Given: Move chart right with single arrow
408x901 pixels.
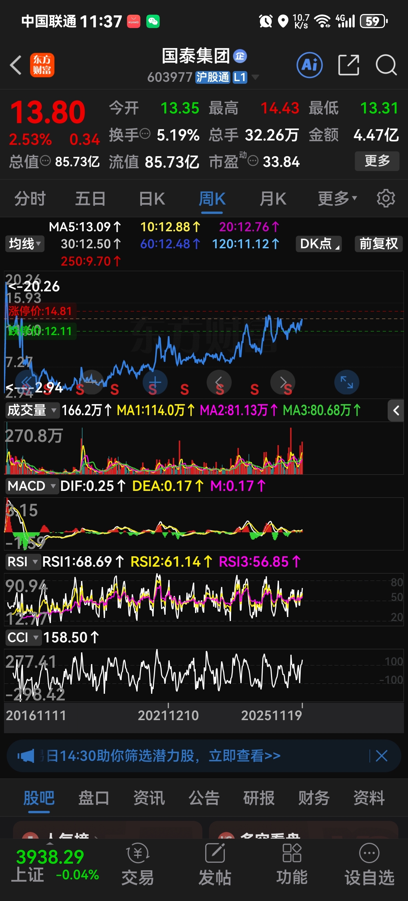Looking at the screenshot, I should (x=283, y=382).
